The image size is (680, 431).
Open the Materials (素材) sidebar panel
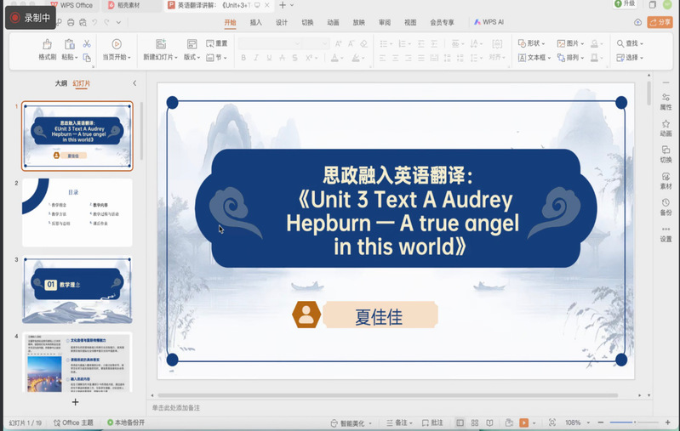(x=666, y=179)
